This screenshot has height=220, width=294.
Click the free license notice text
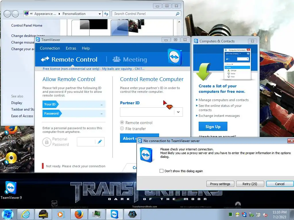pyautogui.click(x=94, y=69)
